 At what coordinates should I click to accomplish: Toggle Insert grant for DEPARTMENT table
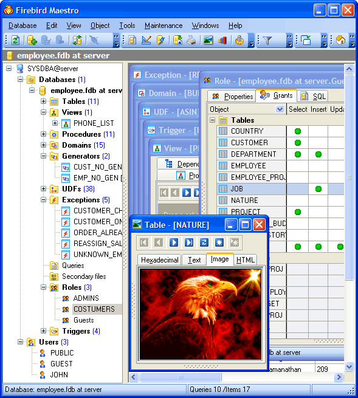pyautogui.click(x=318, y=154)
